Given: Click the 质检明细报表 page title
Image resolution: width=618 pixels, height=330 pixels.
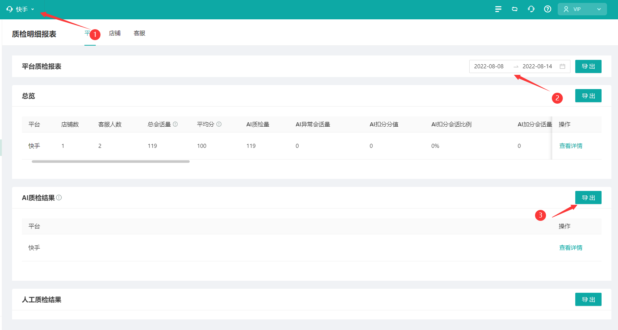Looking at the screenshot, I should (34, 34).
